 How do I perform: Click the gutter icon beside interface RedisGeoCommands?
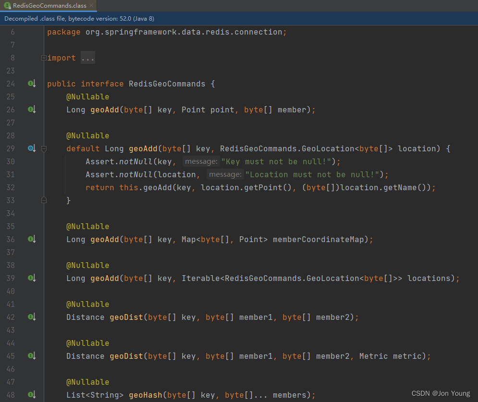[31, 83]
